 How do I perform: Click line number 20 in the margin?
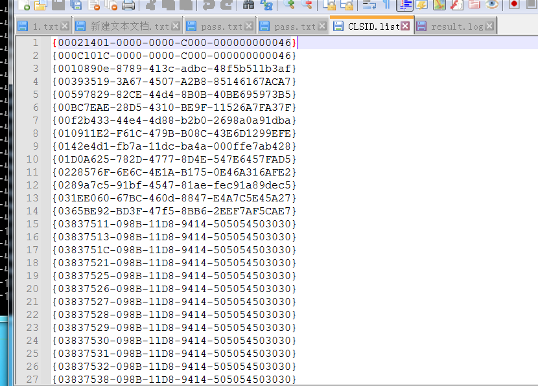pos(32,289)
